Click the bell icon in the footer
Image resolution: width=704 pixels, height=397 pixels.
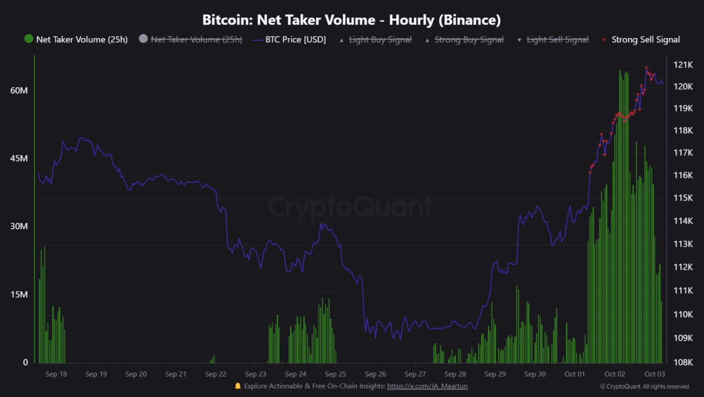coord(238,386)
